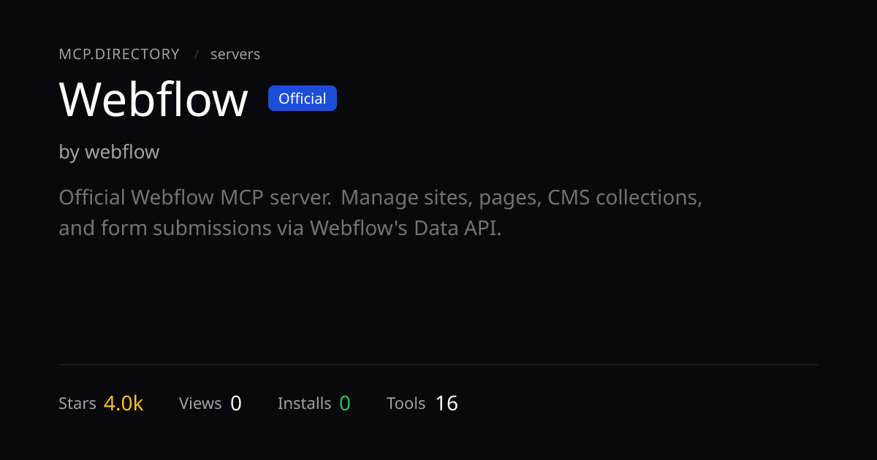Click the green zero next to Installs
The width and height of the screenshot is (877, 460).
pos(345,403)
